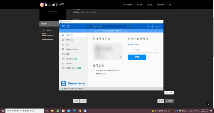
Task: Enable the 빠른 연결 허용 checkbox
Action: (94, 74)
